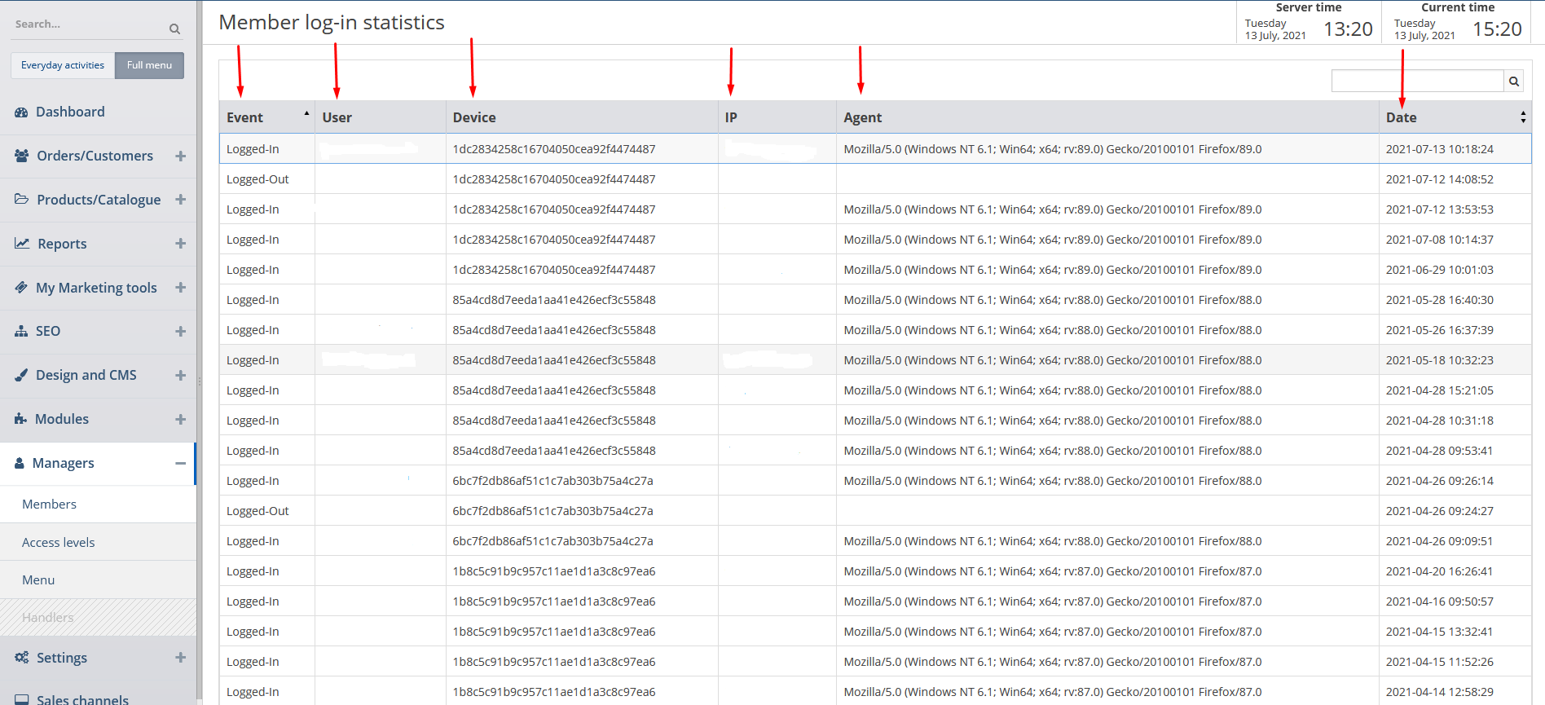1545x705 pixels.
Task: Click the Modules puzzle icon
Action: coord(21,419)
